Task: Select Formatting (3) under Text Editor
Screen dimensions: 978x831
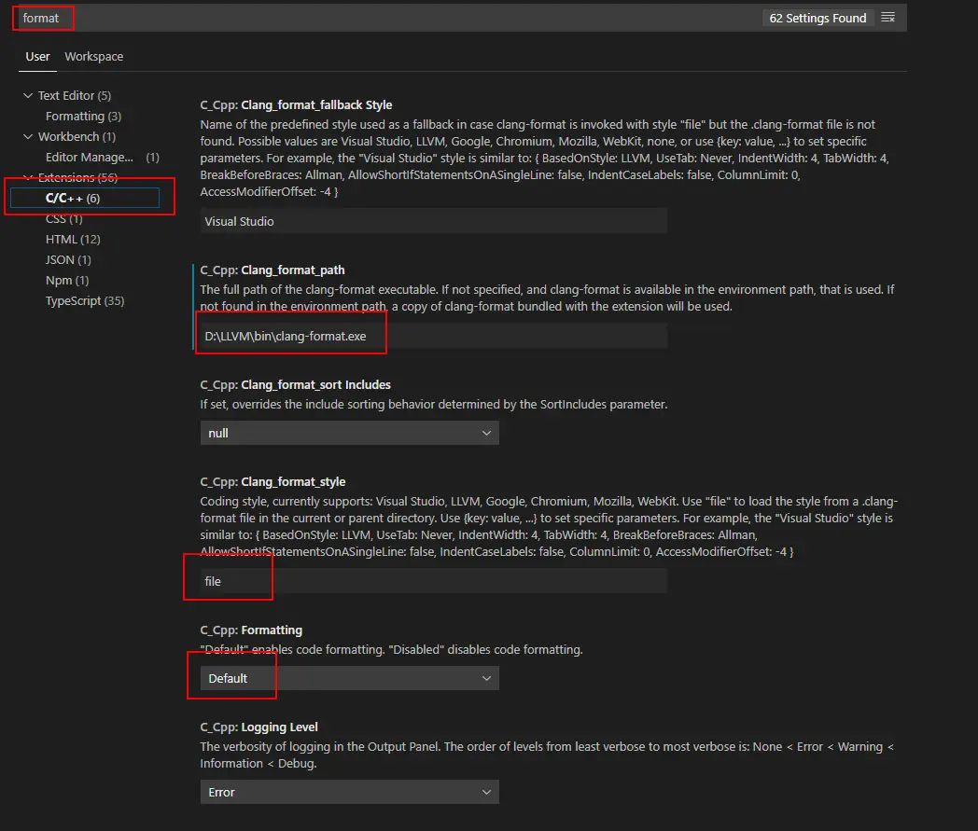Action: [84, 116]
